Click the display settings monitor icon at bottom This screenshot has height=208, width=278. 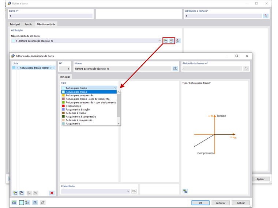click(35, 203)
